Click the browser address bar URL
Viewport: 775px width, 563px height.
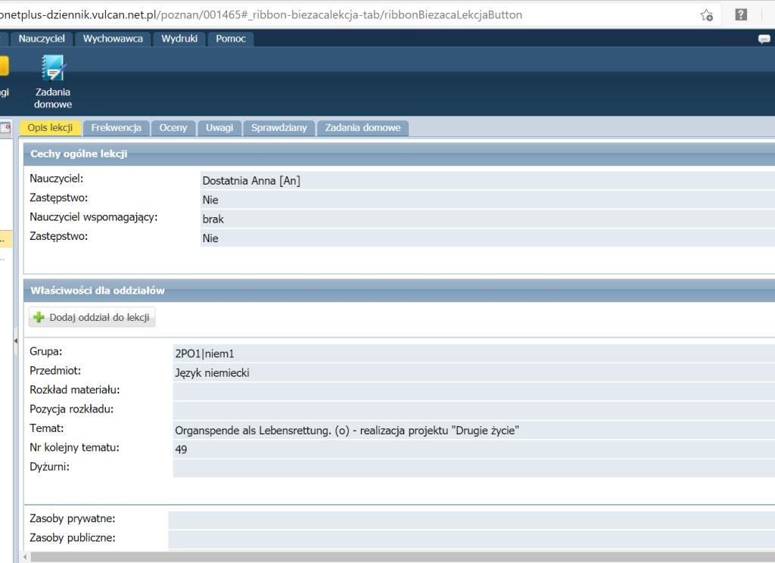303,15
